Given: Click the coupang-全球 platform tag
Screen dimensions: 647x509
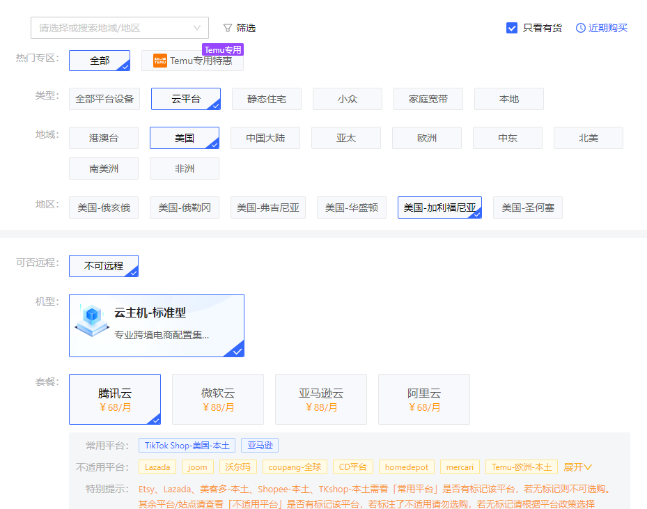Looking at the screenshot, I should click(295, 467).
